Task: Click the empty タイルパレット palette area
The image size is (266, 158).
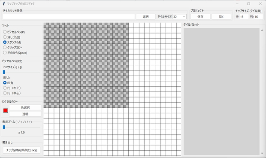Action: 221,91
